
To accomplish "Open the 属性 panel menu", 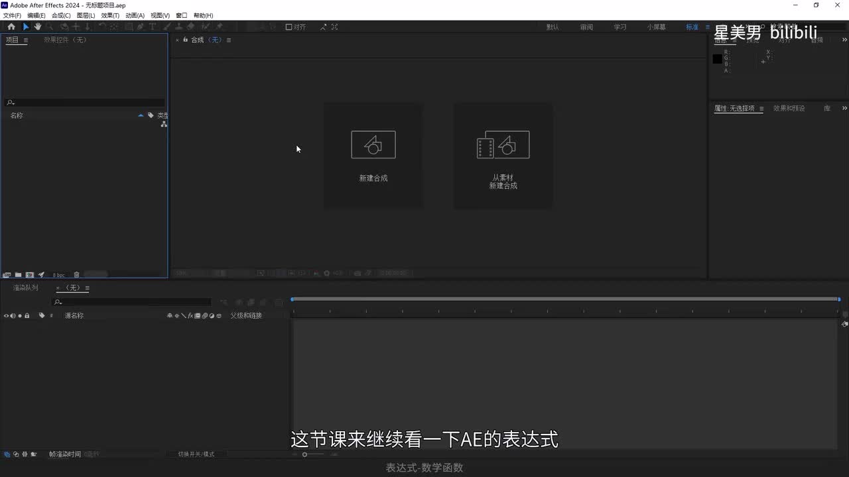I will pos(761,109).
